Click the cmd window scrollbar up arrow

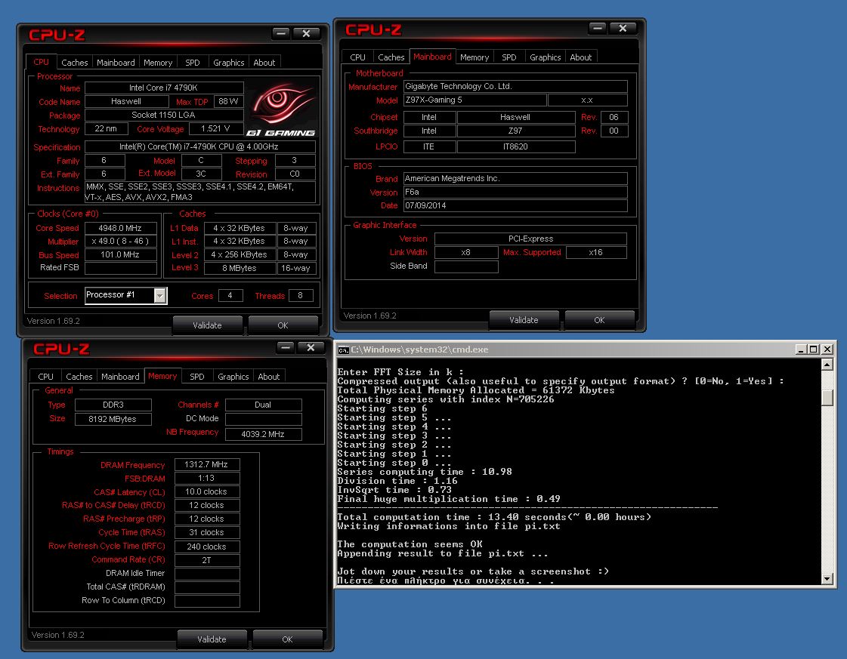[x=827, y=365]
